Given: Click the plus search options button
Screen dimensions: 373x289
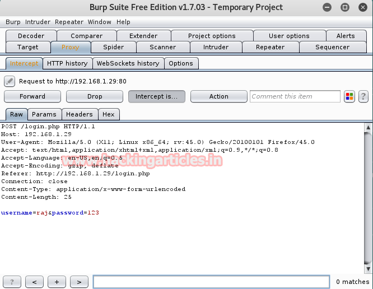Looking at the screenshot, I should click(57, 282).
